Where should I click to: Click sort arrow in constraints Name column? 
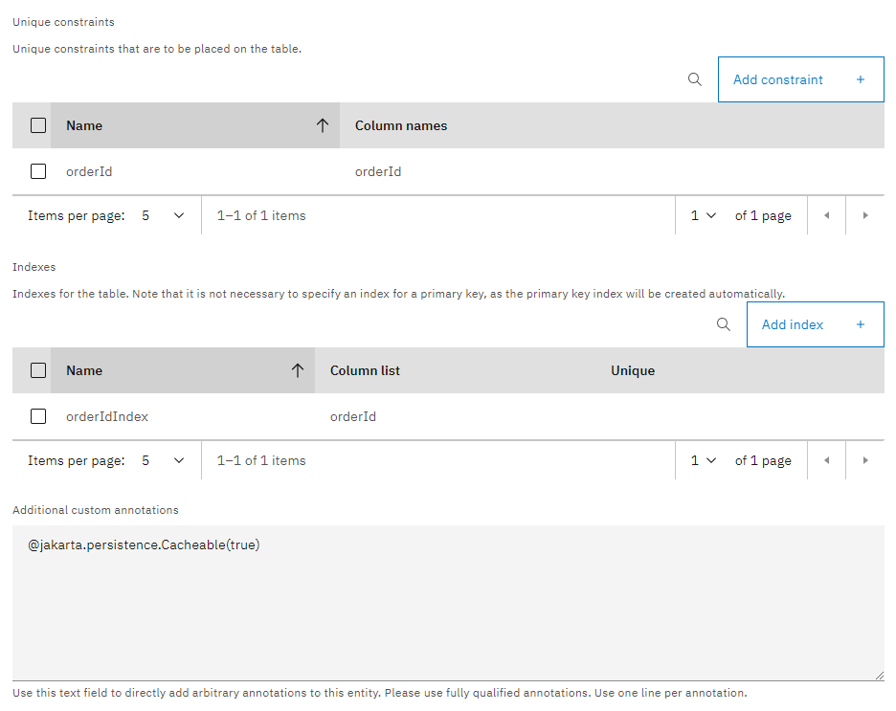tap(323, 125)
